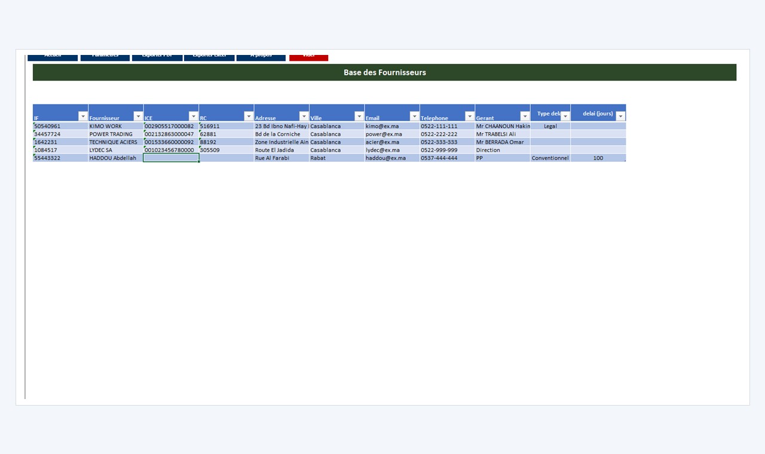Select RC cell 305509
Viewport: 765px width, 454px height.
tap(227, 150)
